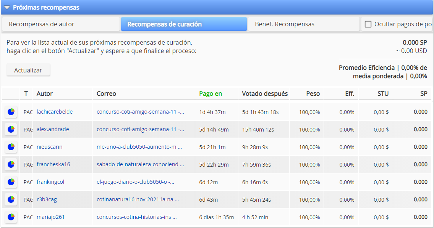
Task: Open mariajo261 author link
Action: [x=50, y=217]
